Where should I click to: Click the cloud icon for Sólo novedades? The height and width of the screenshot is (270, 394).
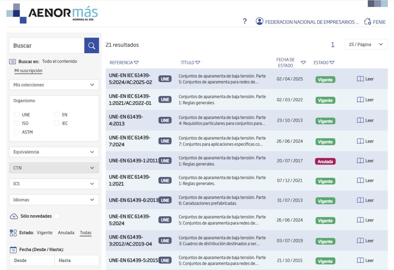14,216
